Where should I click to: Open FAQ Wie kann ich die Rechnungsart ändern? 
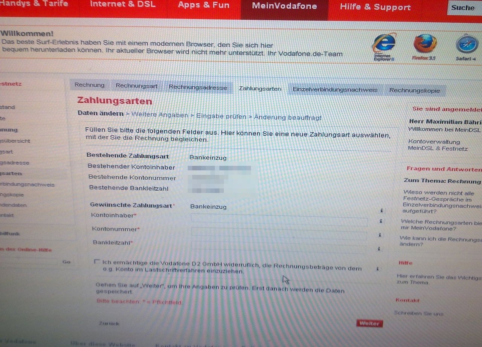(440, 242)
